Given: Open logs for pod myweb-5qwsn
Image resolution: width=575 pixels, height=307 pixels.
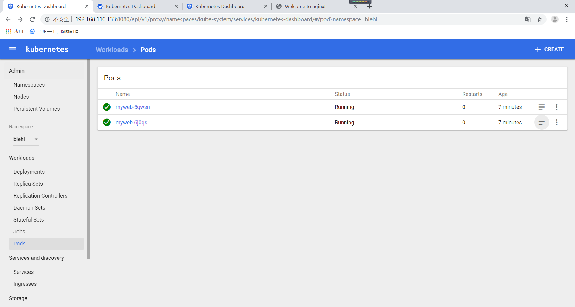Looking at the screenshot, I should pos(541,107).
